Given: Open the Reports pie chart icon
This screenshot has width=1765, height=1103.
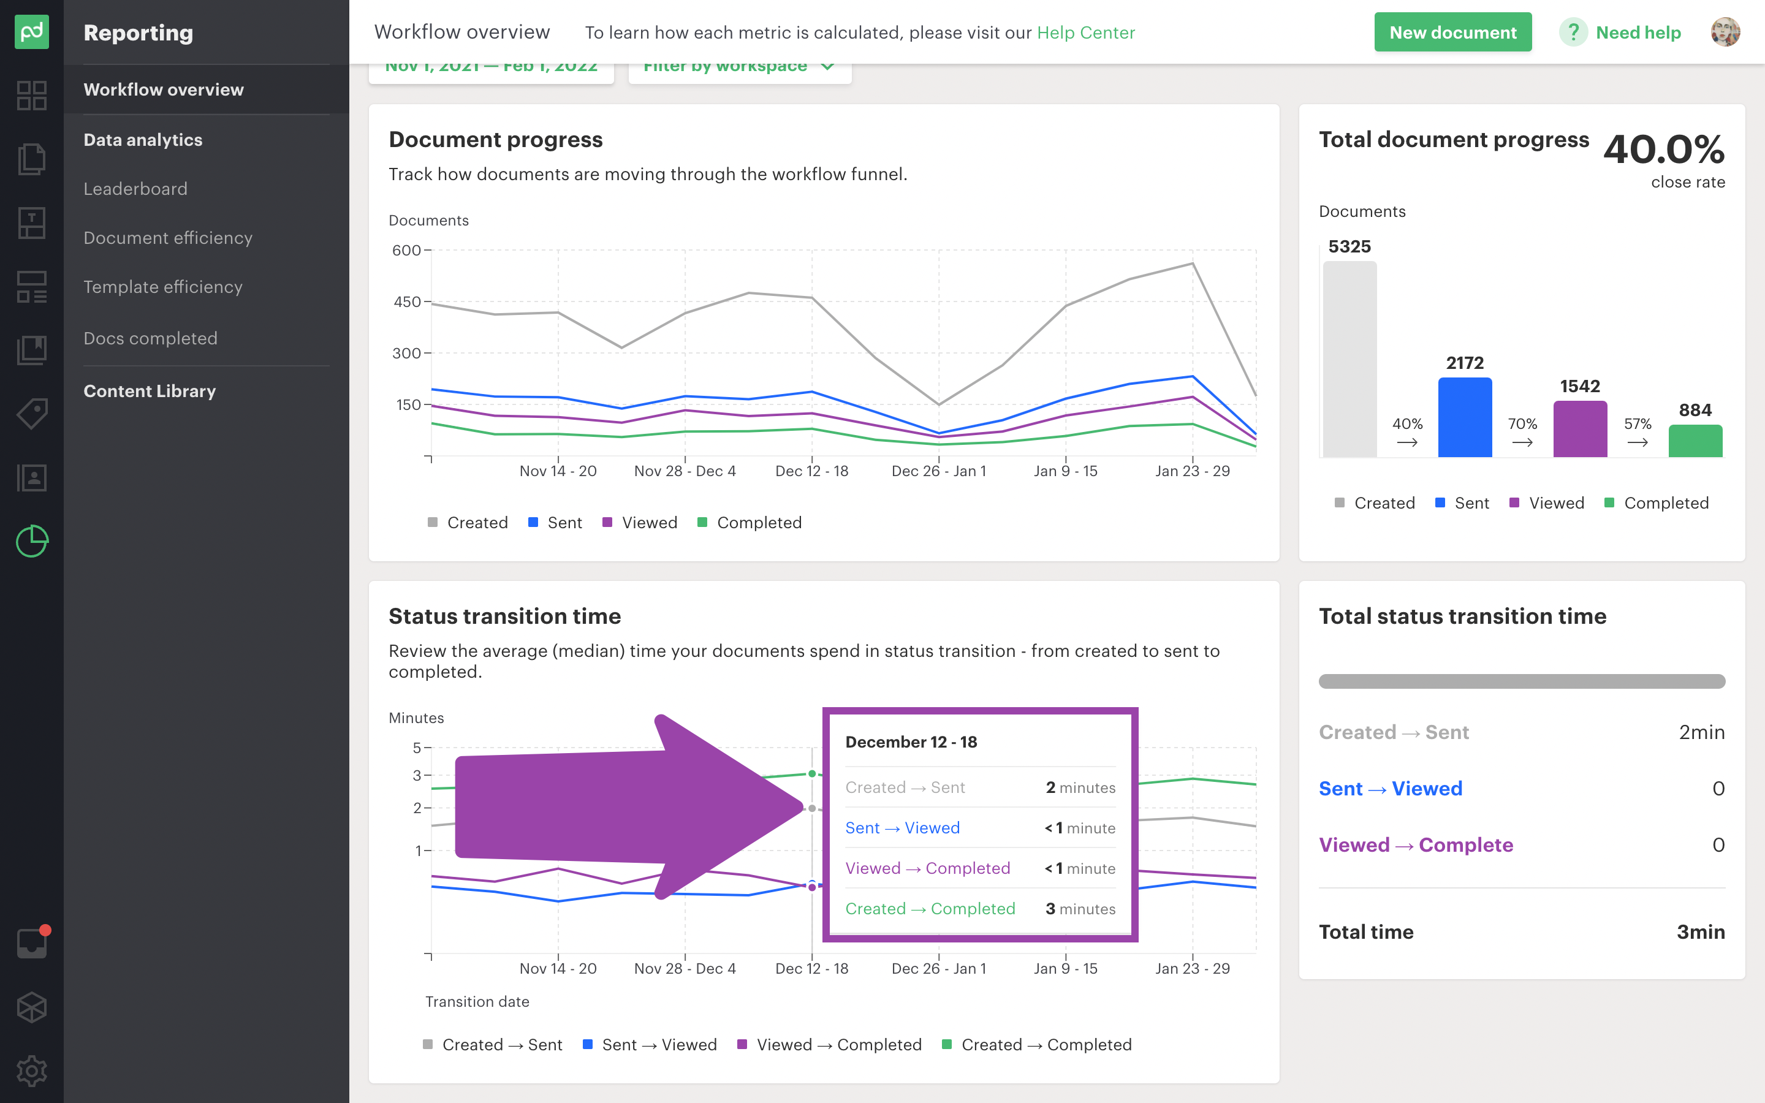Looking at the screenshot, I should (31, 541).
